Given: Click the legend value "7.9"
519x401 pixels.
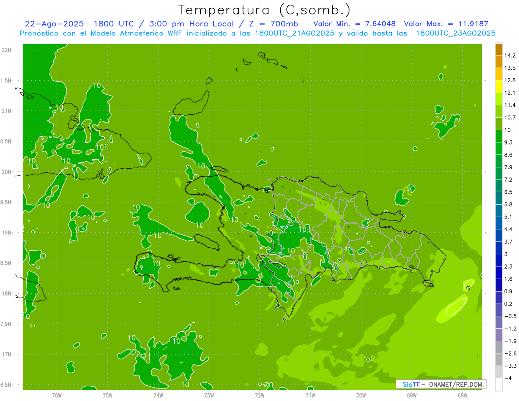Looking at the screenshot, I should (x=509, y=167).
